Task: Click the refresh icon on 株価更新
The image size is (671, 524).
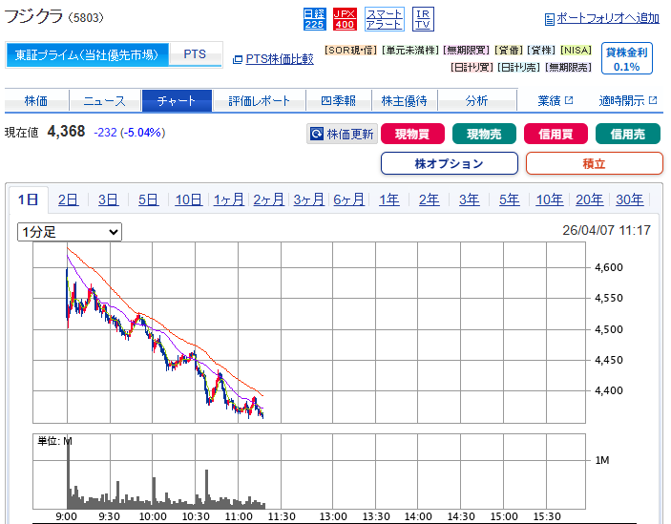Action: tap(317, 134)
